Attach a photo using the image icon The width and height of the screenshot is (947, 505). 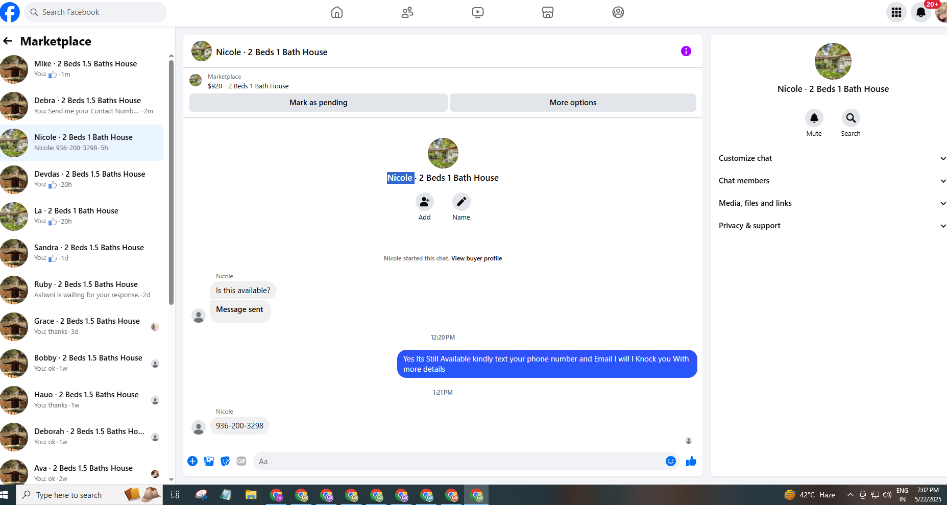[x=209, y=461]
